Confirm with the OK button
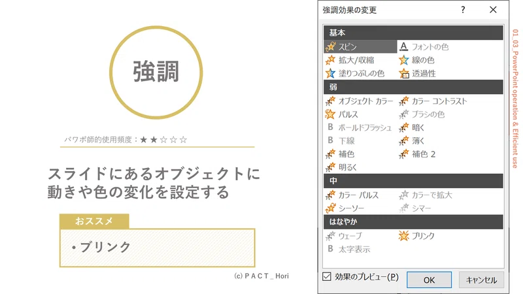Screen dimensions: 523x294 coord(429,280)
